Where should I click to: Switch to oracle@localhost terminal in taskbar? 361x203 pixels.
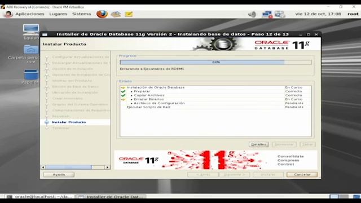click(x=39, y=197)
